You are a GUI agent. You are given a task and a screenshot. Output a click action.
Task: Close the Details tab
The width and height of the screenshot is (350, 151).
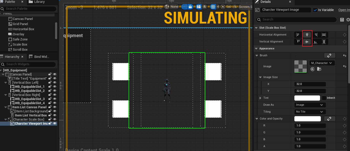(x=290, y=2)
